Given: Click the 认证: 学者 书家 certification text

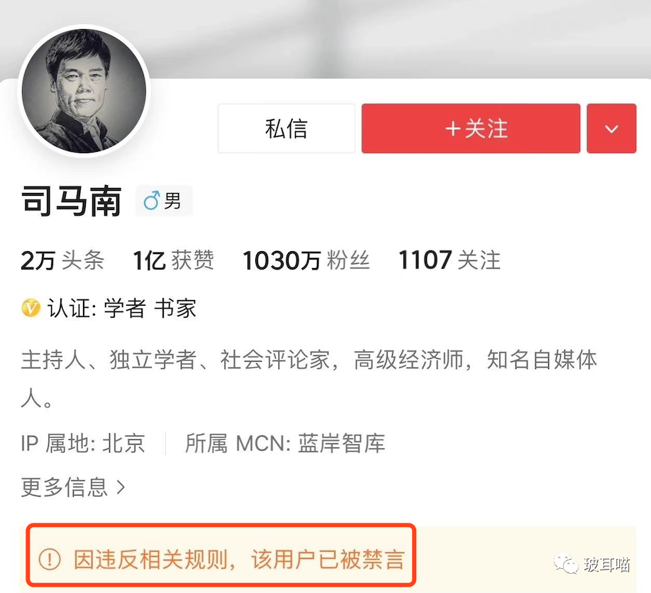Looking at the screenshot, I should pyautogui.click(x=122, y=309).
